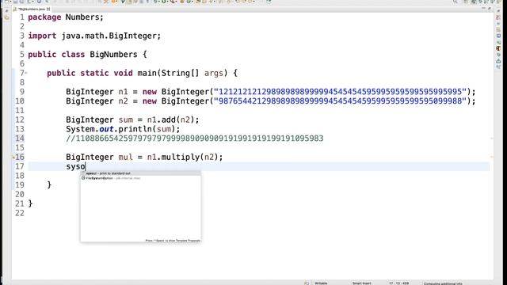Click the Computing additional info status message
This screenshot has width=507, height=285.
coord(443,283)
